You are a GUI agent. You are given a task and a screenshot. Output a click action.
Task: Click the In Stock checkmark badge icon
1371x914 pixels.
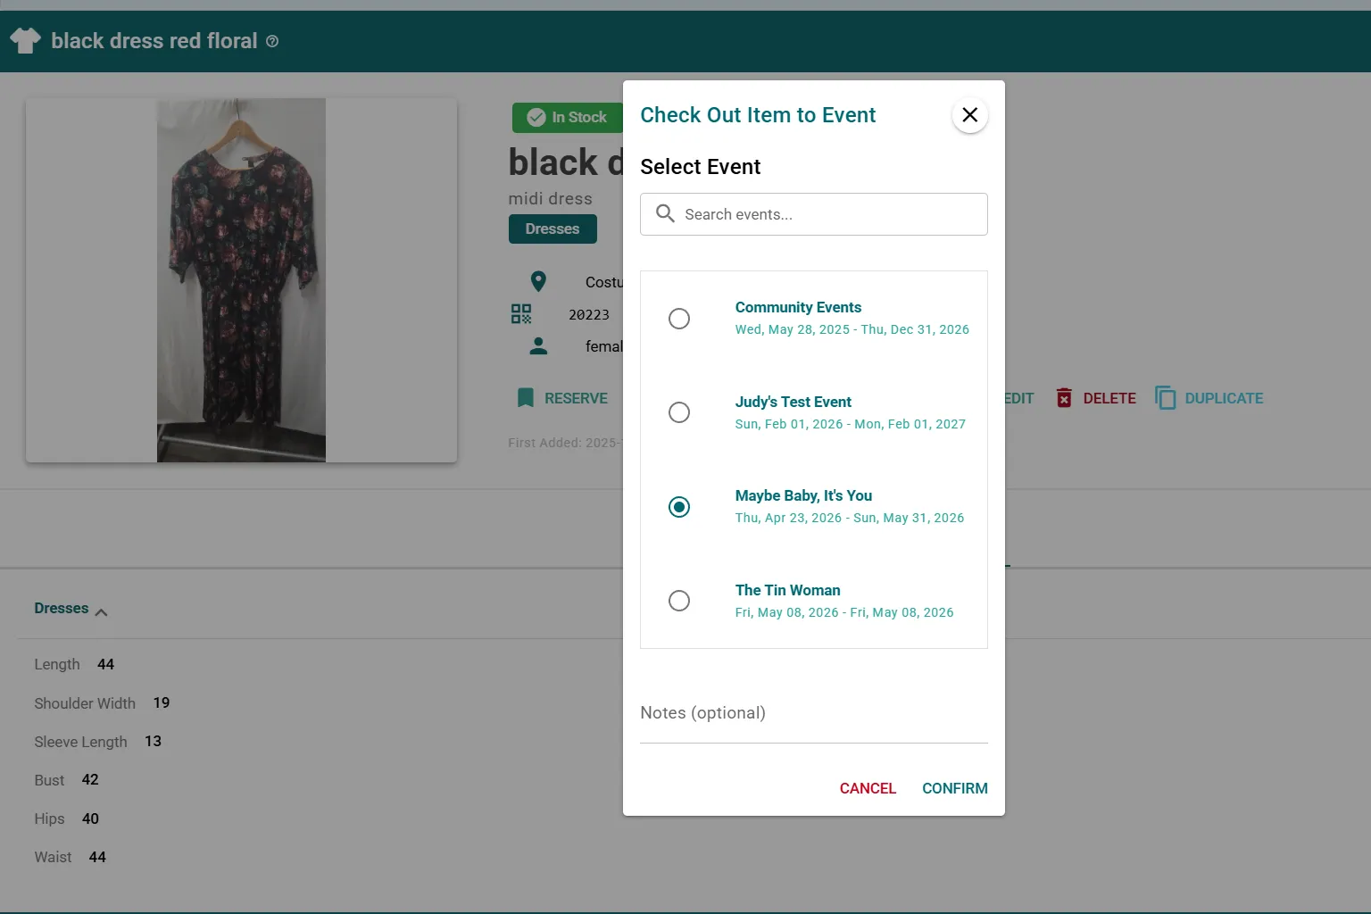536,117
